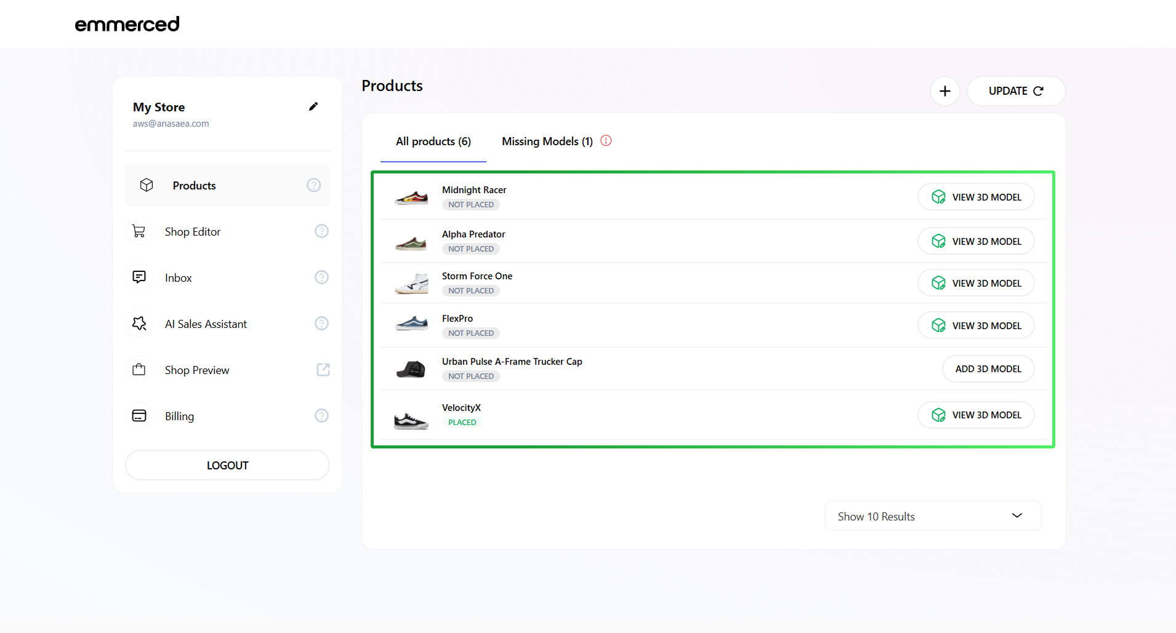Click the emmerced logo

pyautogui.click(x=127, y=24)
